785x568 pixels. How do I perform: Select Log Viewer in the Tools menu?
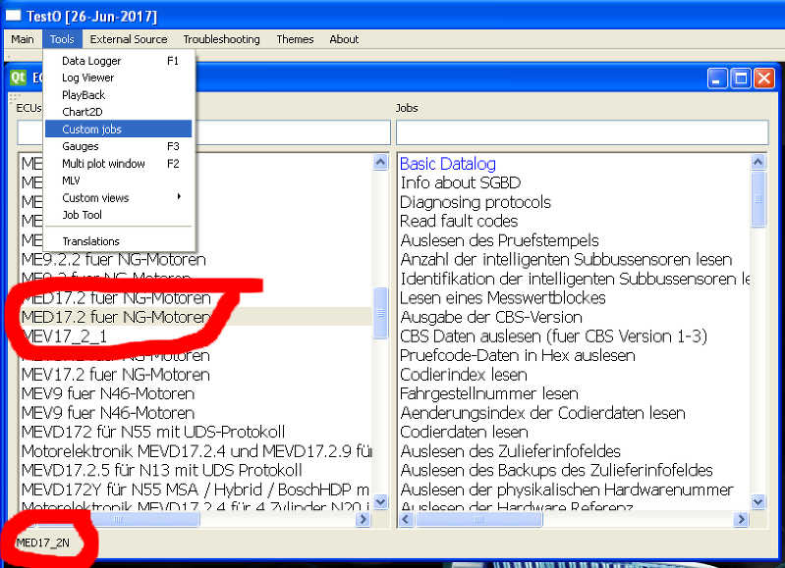[87, 77]
